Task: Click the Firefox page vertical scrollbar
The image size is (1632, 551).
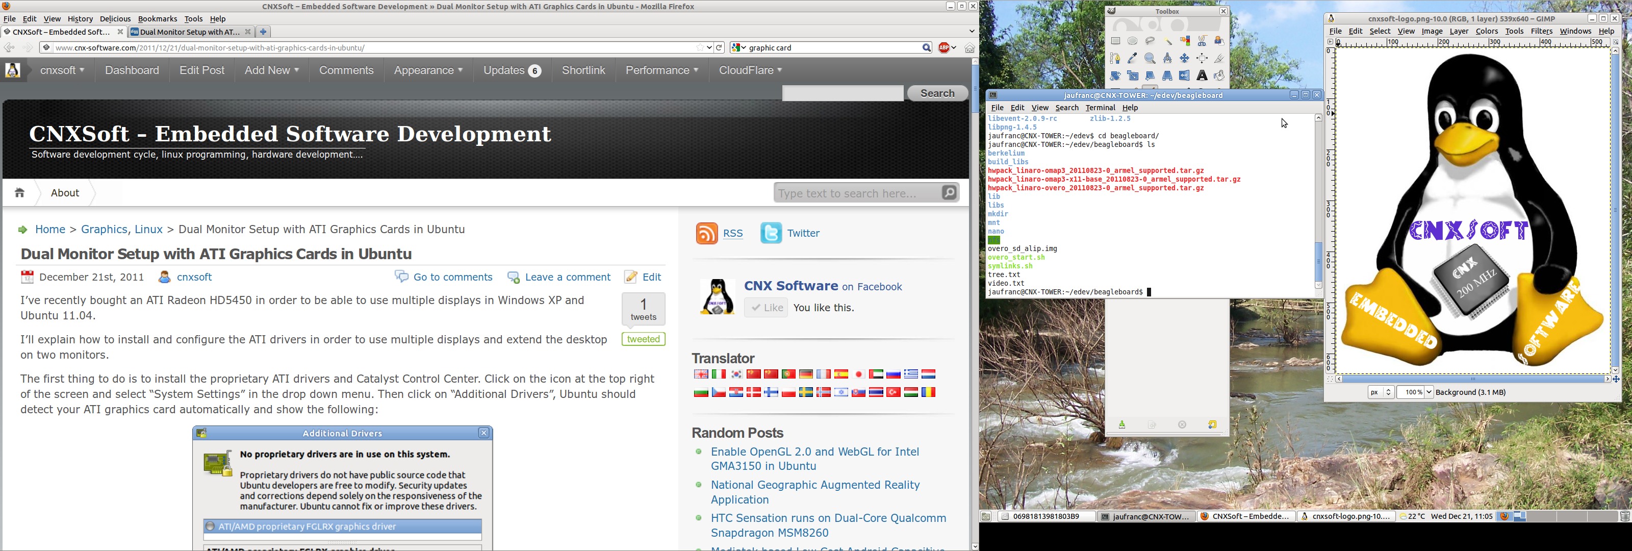Action: click(x=975, y=305)
